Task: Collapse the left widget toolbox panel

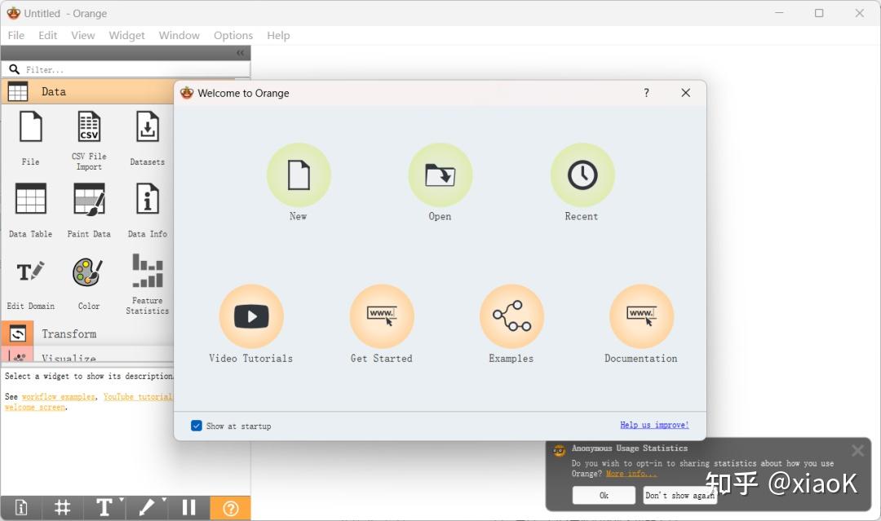Action: click(x=240, y=52)
